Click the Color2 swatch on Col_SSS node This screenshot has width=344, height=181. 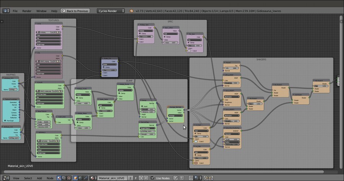tap(196, 163)
